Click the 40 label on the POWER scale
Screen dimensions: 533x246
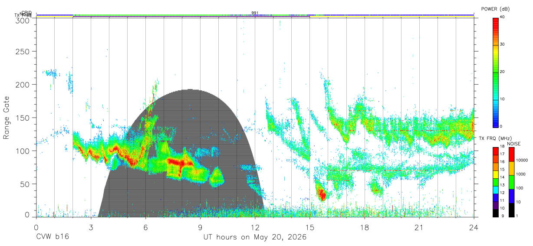click(x=503, y=17)
